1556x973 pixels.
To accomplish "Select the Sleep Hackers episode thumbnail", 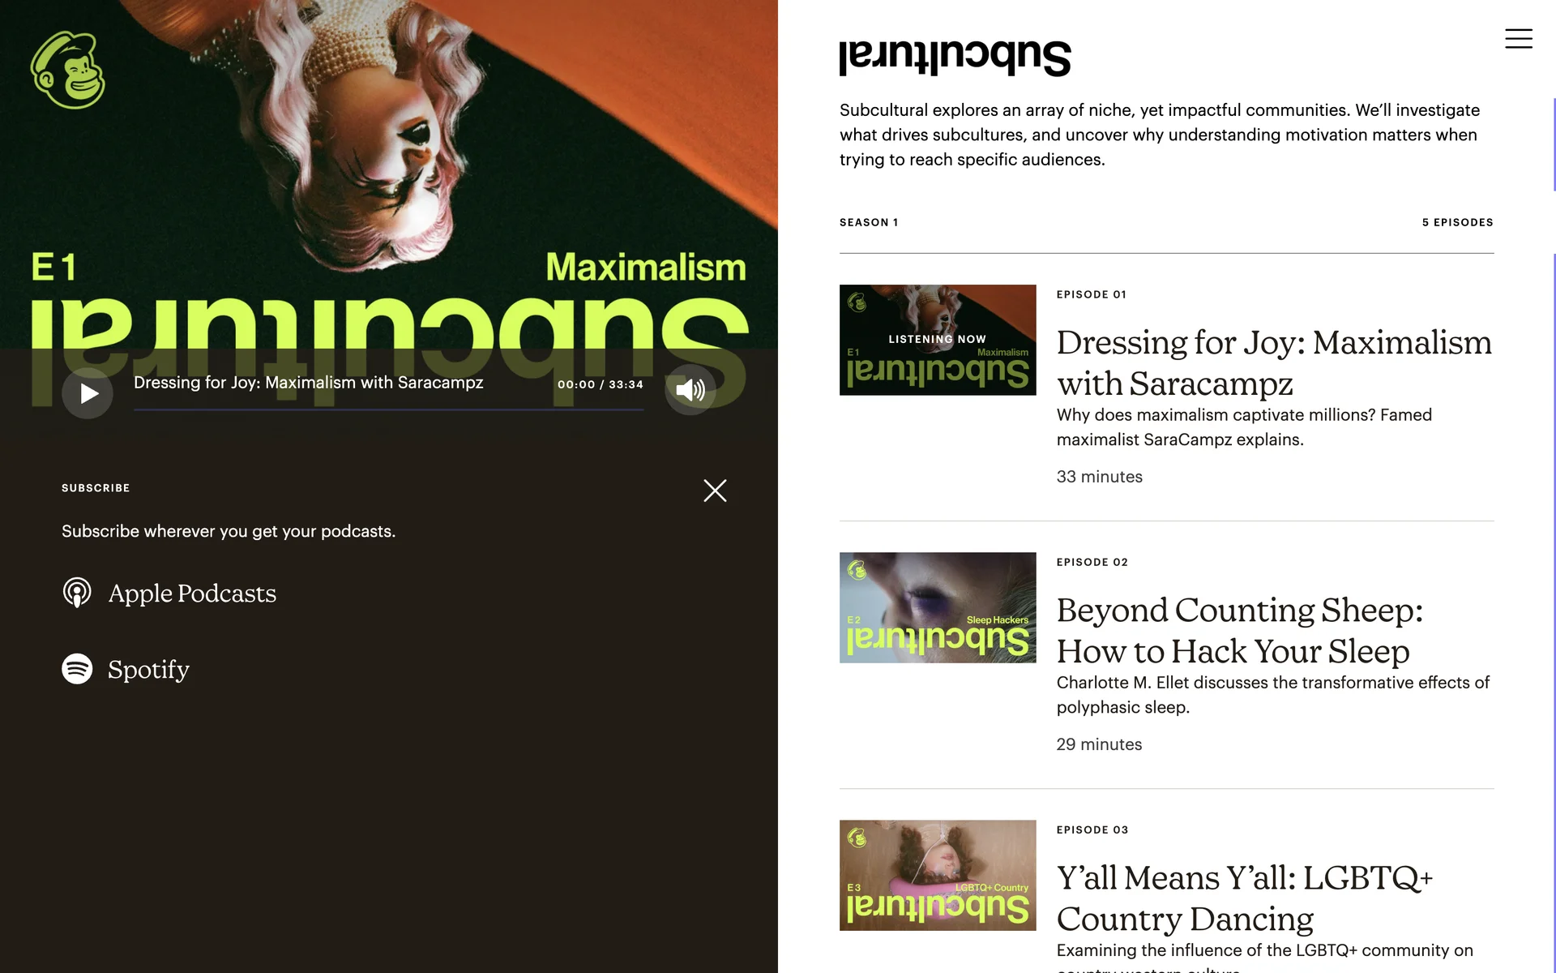I will click(x=938, y=607).
